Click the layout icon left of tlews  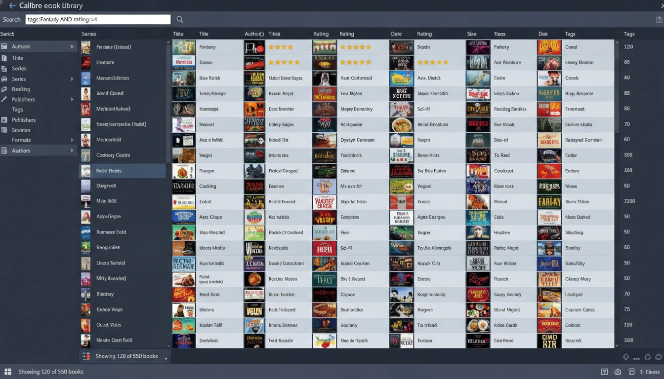click(x=631, y=372)
